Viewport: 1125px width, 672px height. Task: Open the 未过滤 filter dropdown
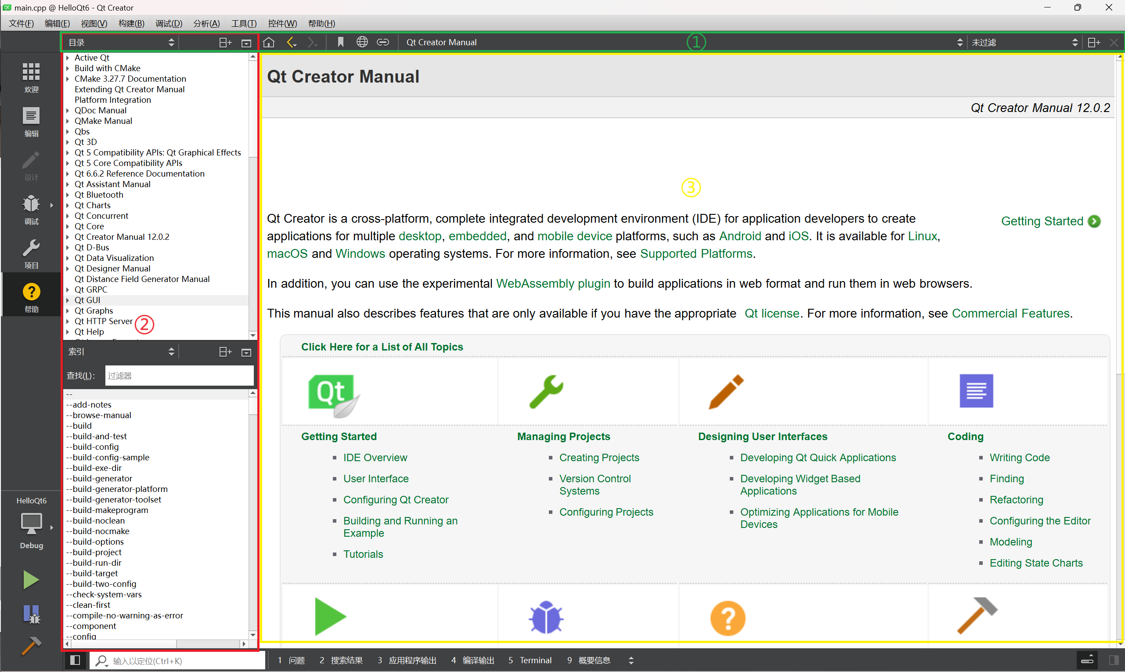tap(1024, 42)
